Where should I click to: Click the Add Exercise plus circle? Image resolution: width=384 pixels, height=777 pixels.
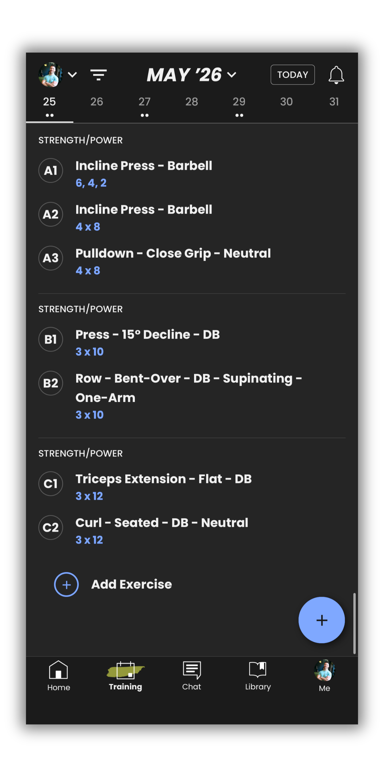66,584
